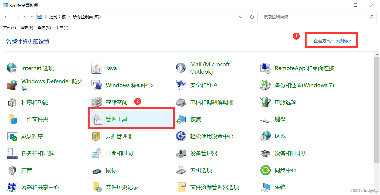Click the 控制面板 breadcrumb segment
The width and height of the screenshot is (380, 195).
tap(57, 17)
